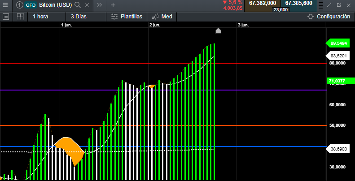Open product search with magnifier icon
This screenshot has width=355, height=181.
[x=78, y=5]
